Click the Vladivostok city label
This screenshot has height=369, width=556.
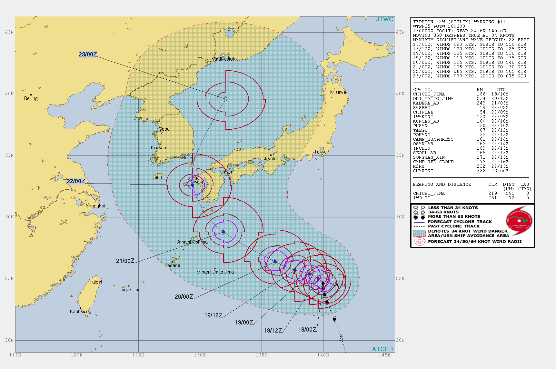pos(223,59)
